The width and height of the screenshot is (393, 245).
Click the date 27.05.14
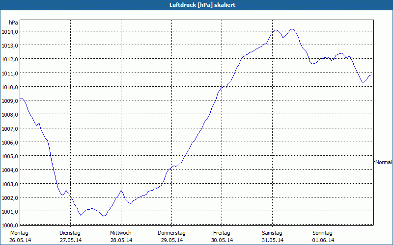(71, 240)
